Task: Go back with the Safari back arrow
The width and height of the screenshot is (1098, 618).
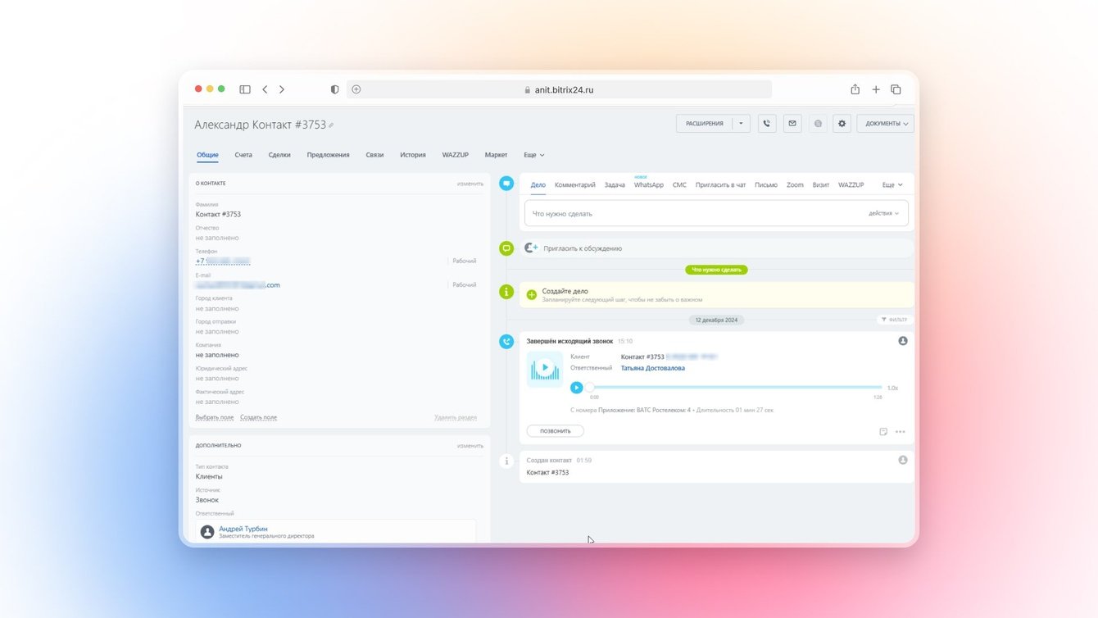Action: (265, 89)
